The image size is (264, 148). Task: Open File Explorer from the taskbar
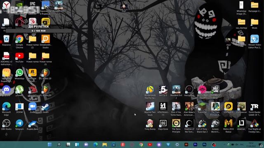104,144
